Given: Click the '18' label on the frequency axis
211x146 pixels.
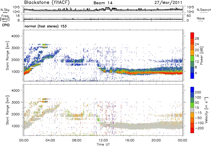Looking at the screenshot, I should point(17,16).
